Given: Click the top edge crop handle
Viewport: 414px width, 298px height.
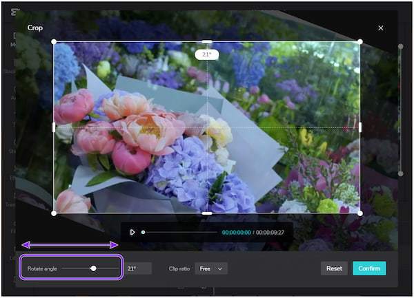Looking at the screenshot, I should [x=207, y=41].
